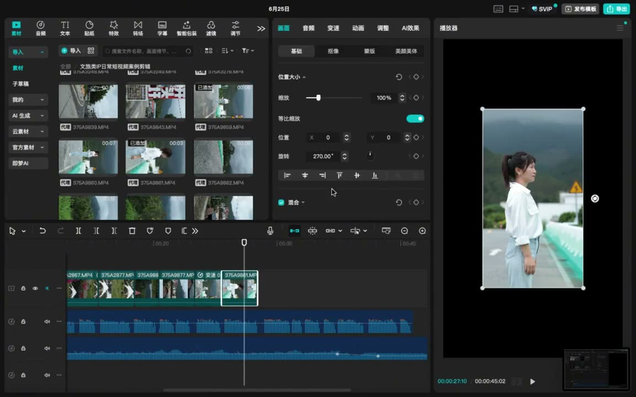Uncheck the 混合 checkbox
This screenshot has width=636, height=397.
click(281, 202)
